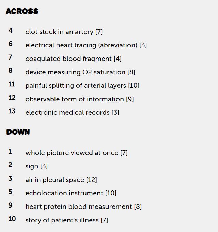
Task: Click clue number 13 in the Across list
Action: point(12,111)
